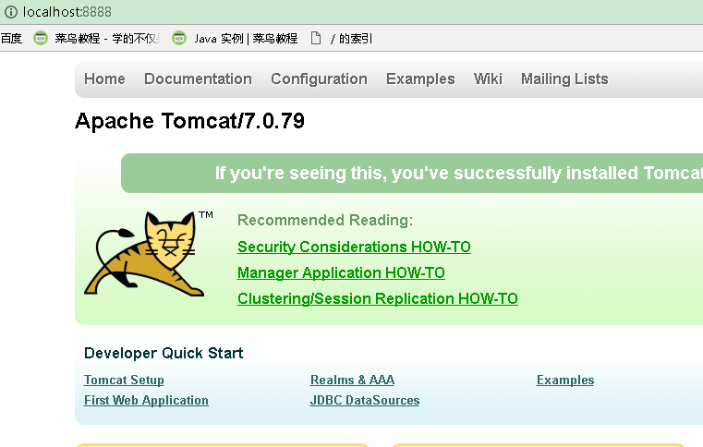This screenshot has width=703, height=447.
Task: Open the / 的索引 bookmark
Action: [351, 39]
